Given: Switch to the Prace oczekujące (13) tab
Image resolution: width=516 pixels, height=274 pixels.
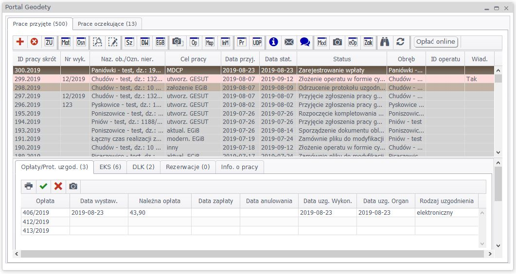Looking at the screenshot, I should point(107,24).
